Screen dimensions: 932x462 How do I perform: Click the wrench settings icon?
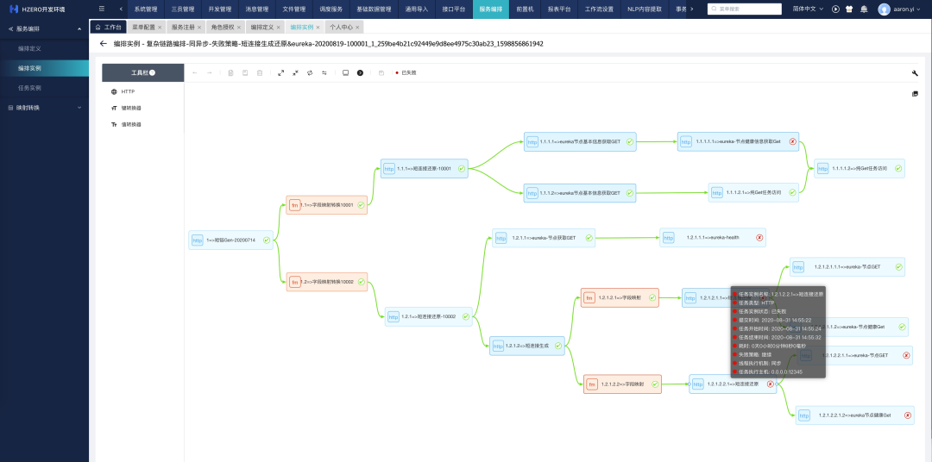pos(915,73)
